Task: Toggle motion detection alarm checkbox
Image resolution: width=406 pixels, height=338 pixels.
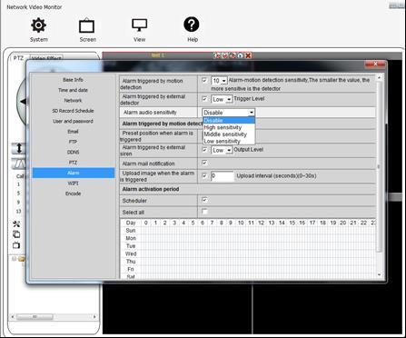Action: click(x=204, y=80)
